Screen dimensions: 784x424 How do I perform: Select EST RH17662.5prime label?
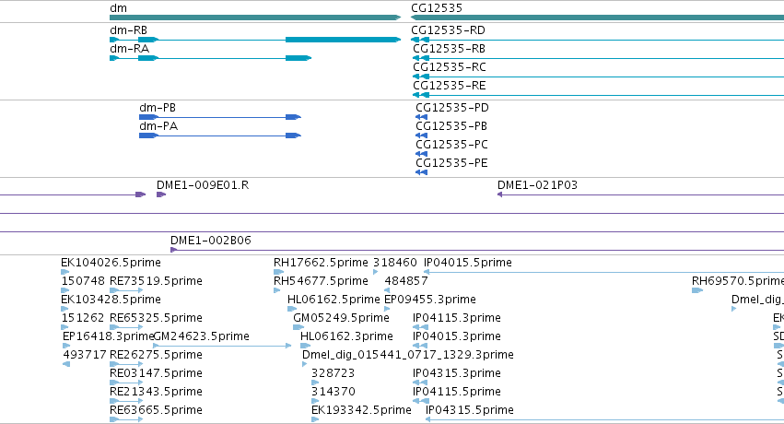point(321,263)
